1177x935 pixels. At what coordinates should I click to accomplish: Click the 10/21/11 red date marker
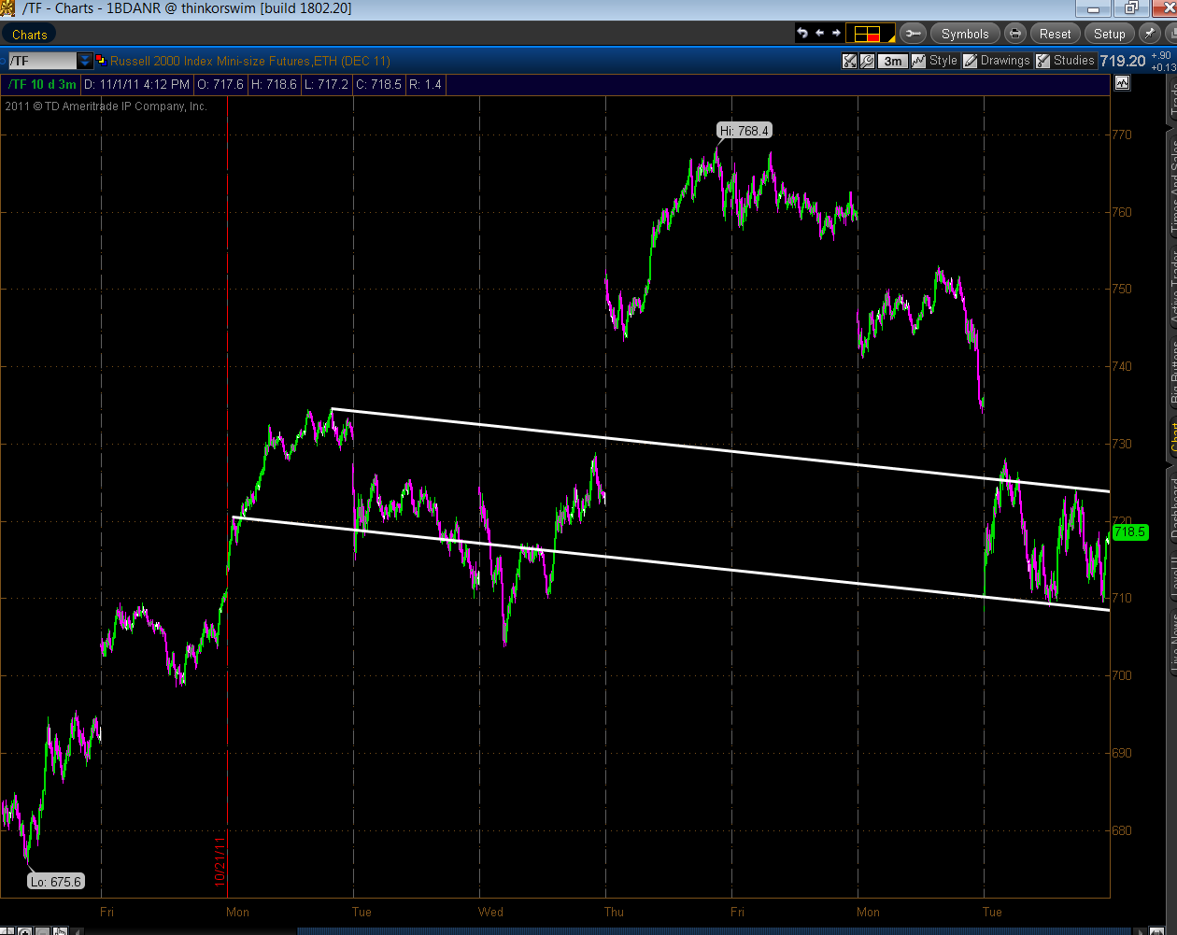coord(220,861)
